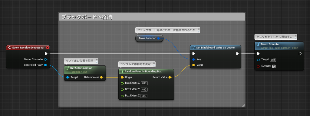Click the Origin input pin on Random Point node
Viewport: 310px width, 116px height.
122,77
